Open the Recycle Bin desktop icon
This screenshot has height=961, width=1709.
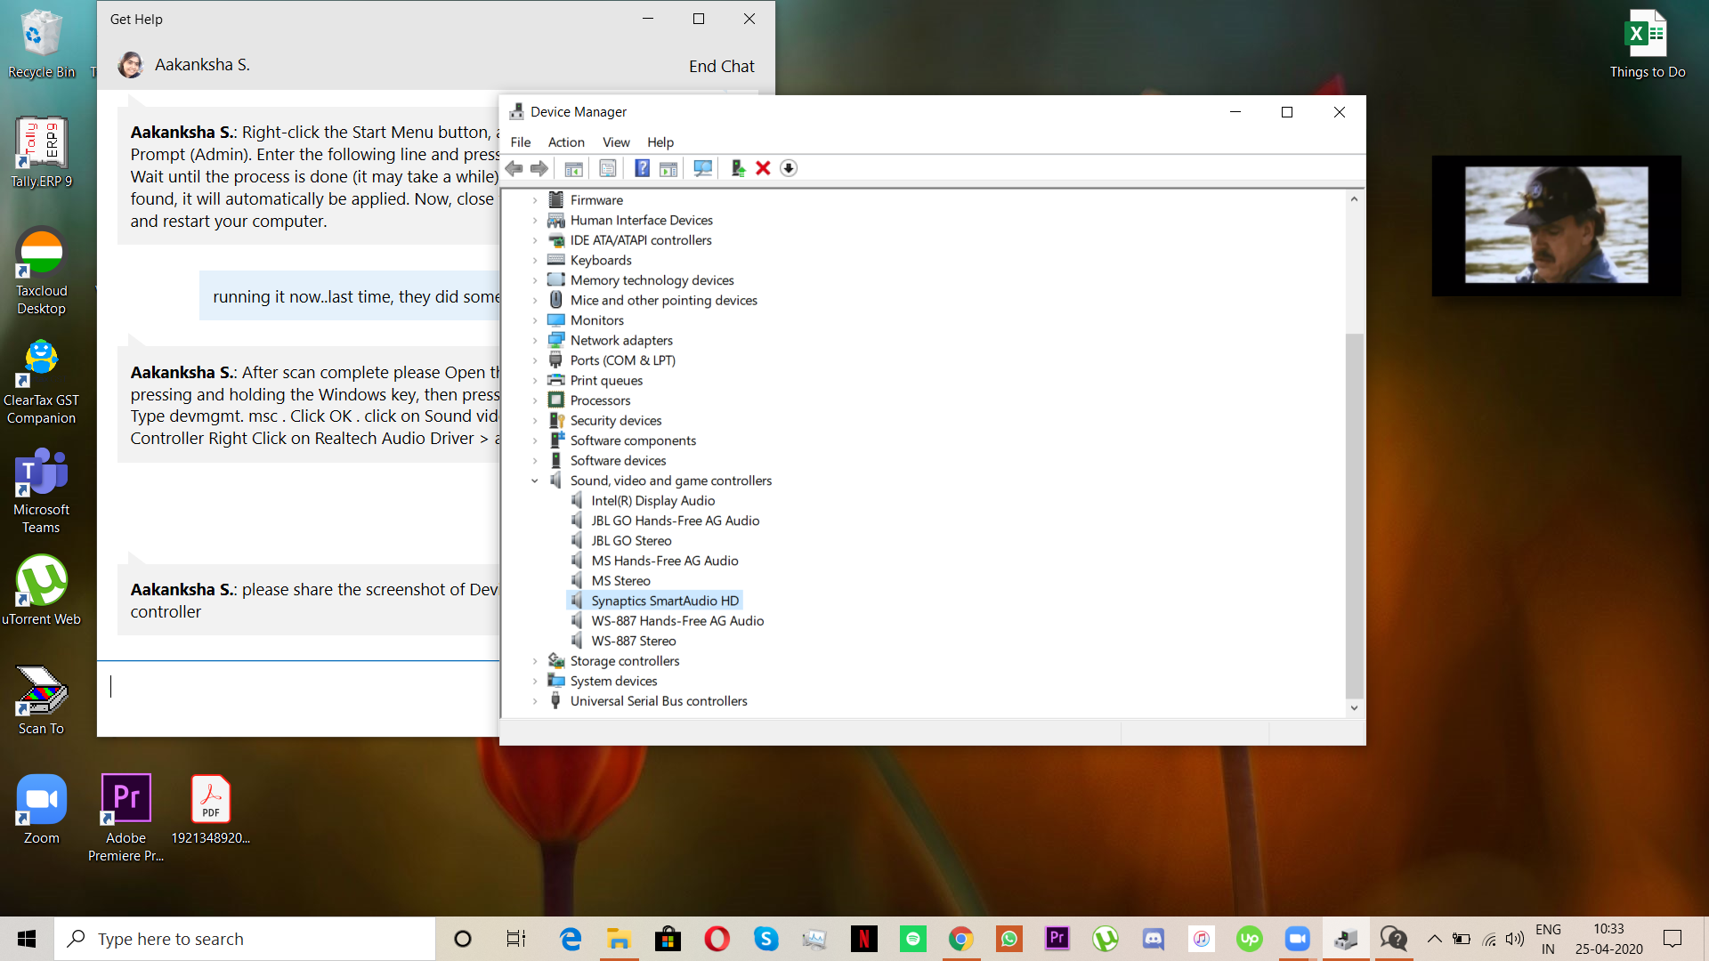(41, 44)
